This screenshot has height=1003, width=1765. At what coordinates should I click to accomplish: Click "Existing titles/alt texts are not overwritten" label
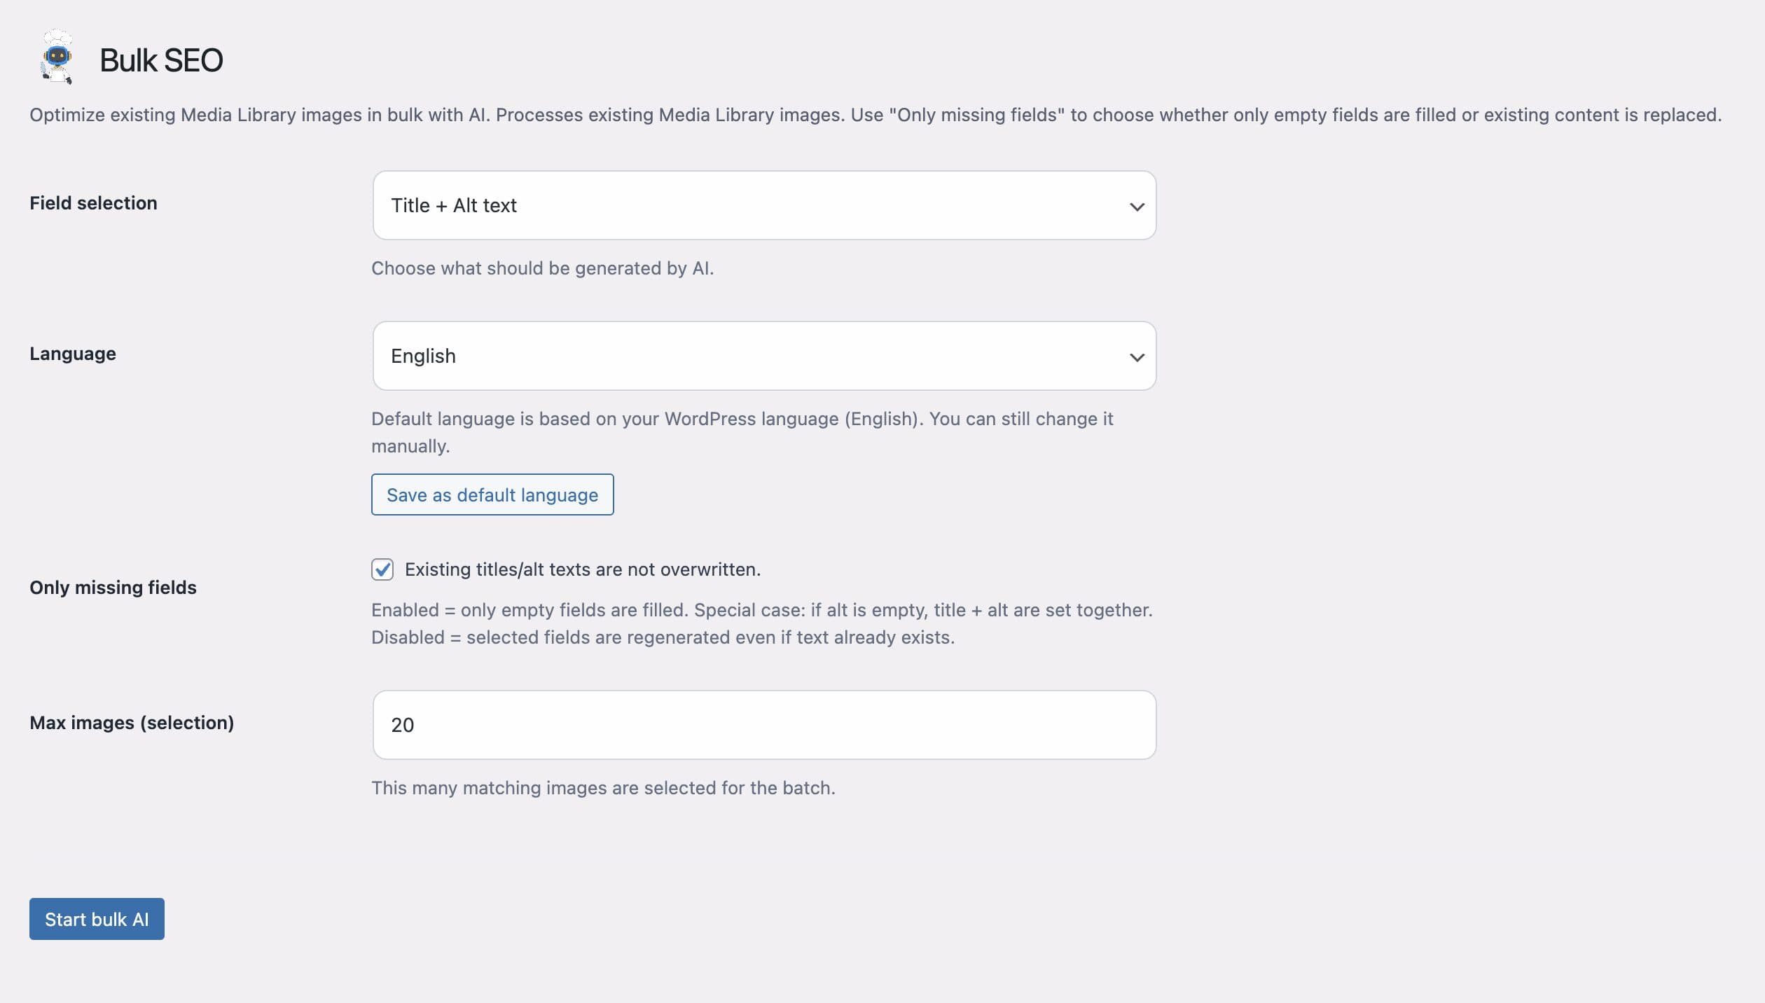point(583,569)
